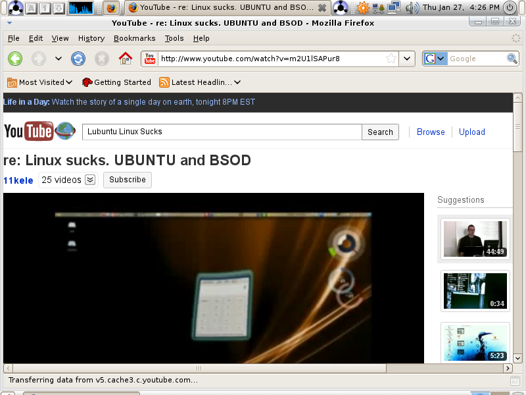Expand the 25 videos dropdown

click(68, 180)
